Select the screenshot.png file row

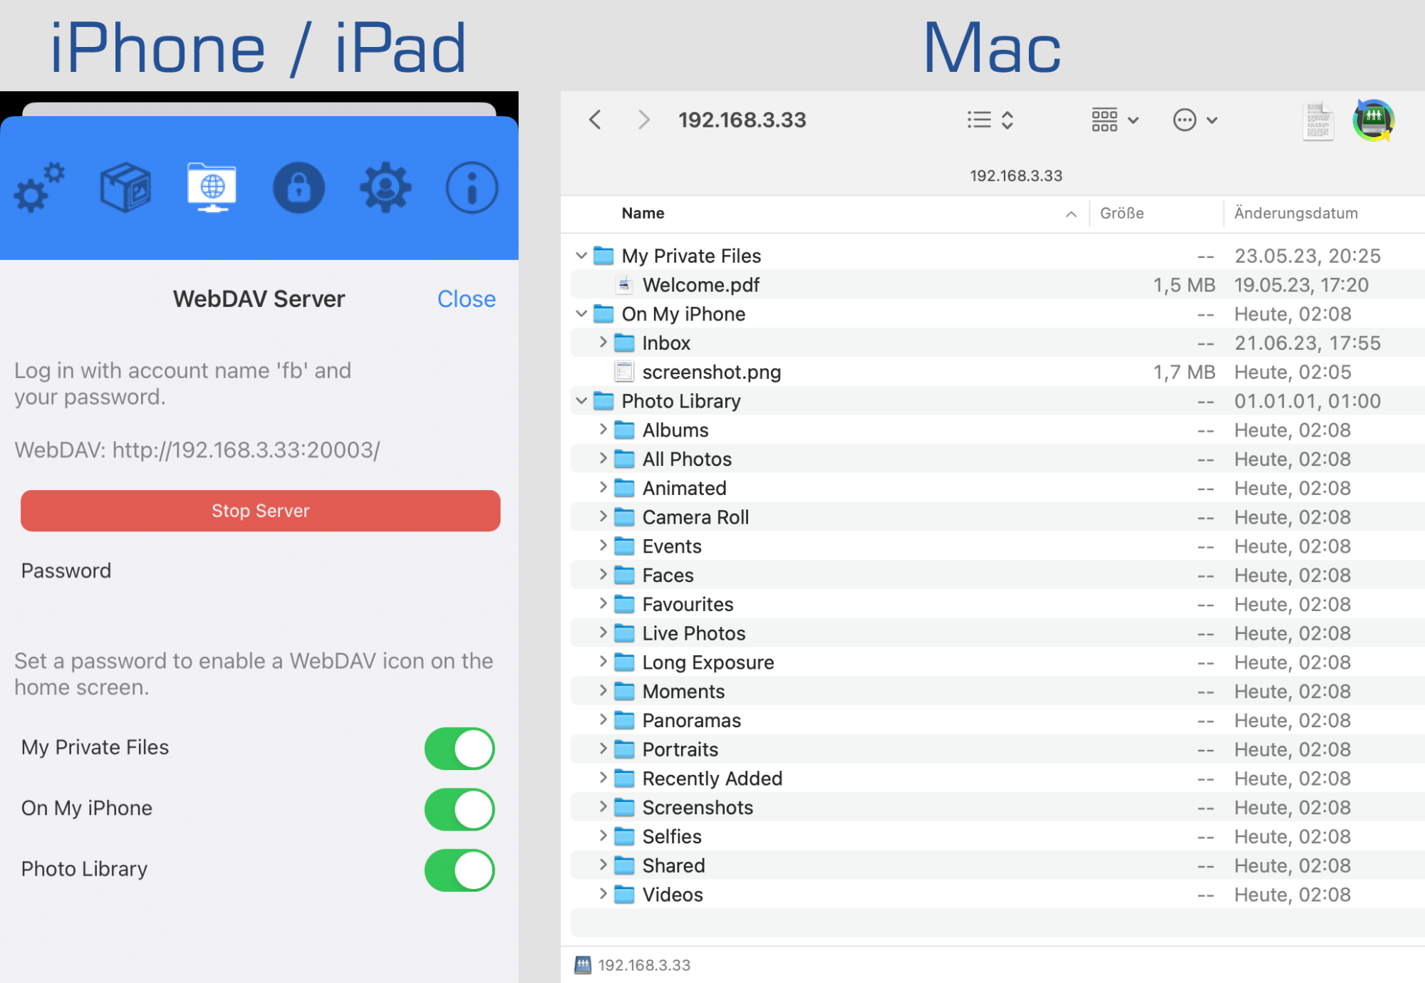pyautogui.click(x=711, y=372)
